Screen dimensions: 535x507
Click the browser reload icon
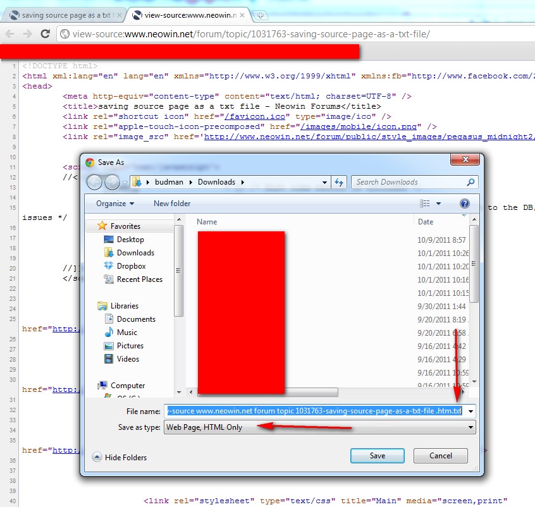[45, 34]
